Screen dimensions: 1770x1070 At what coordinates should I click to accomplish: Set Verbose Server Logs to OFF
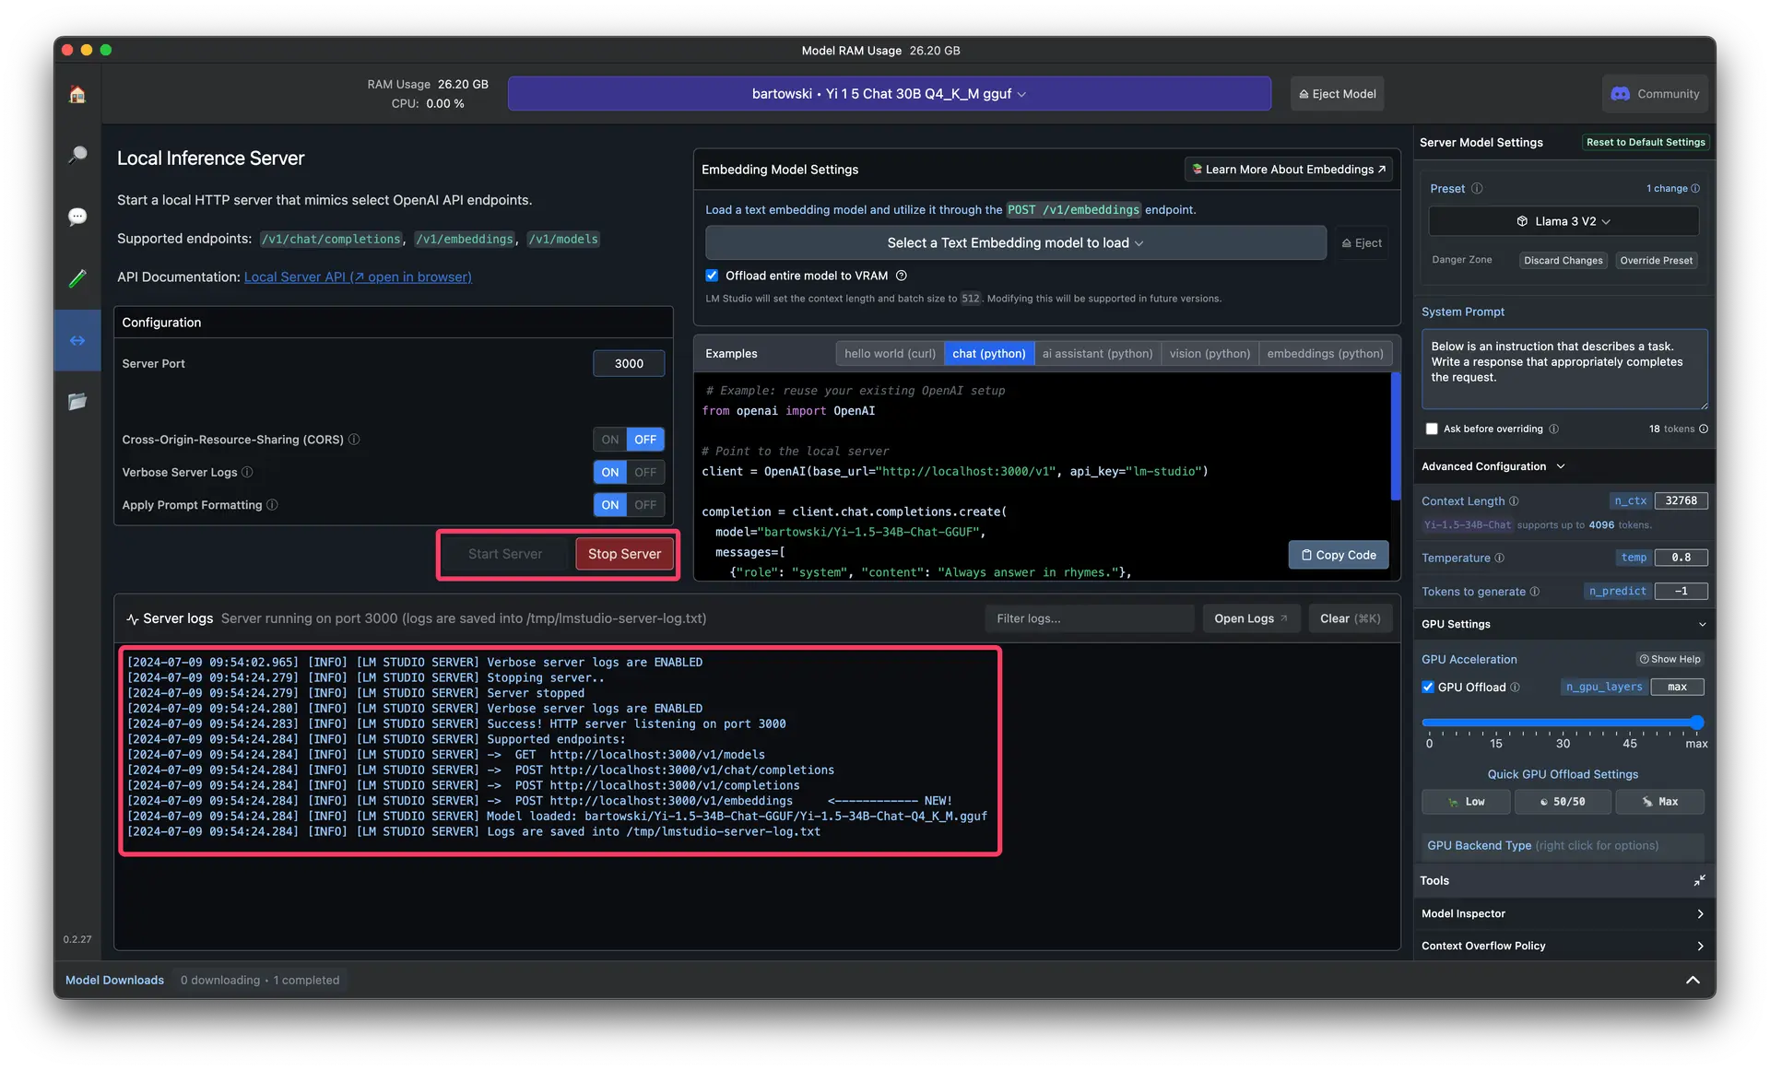(645, 473)
